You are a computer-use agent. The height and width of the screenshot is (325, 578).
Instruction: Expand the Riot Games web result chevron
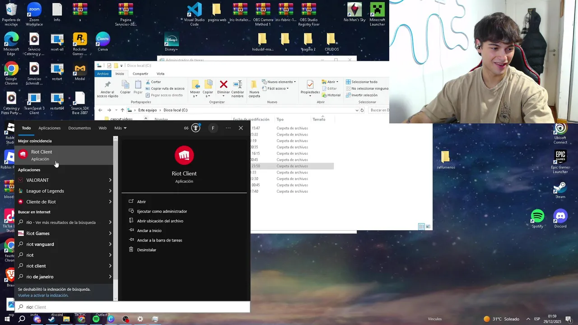click(x=110, y=233)
